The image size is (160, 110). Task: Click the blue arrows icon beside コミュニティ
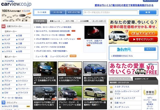(x=3, y=102)
